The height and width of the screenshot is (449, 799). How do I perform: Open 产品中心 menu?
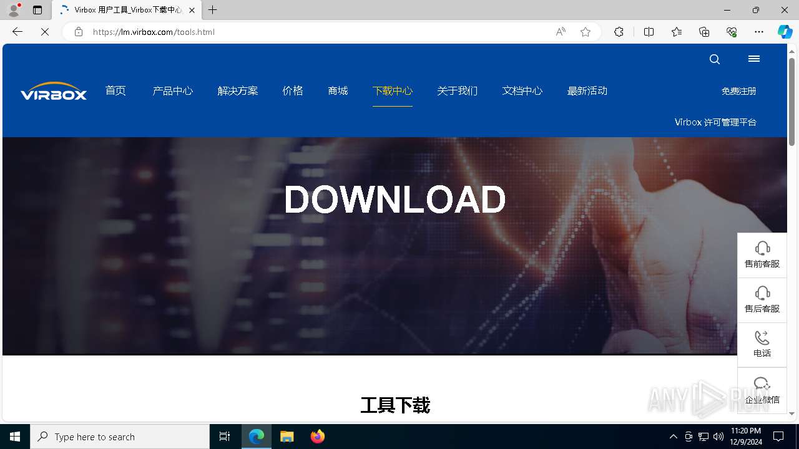pyautogui.click(x=173, y=91)
